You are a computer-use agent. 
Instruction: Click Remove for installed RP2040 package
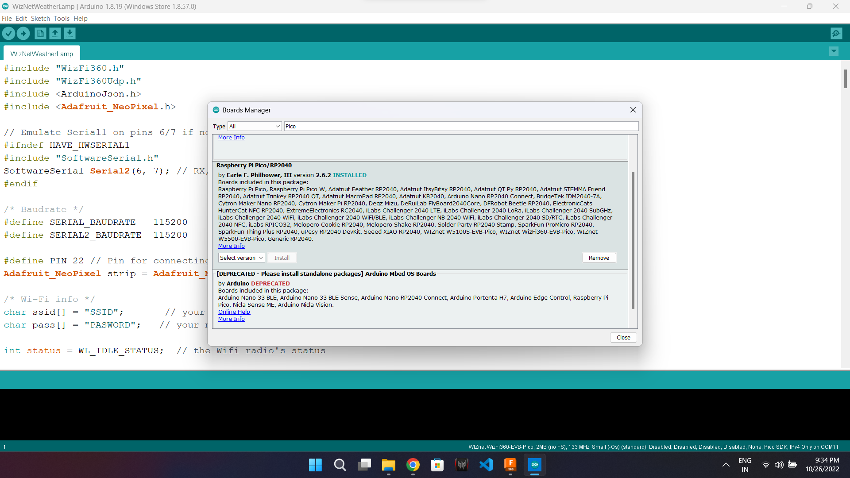coord(599,258)
